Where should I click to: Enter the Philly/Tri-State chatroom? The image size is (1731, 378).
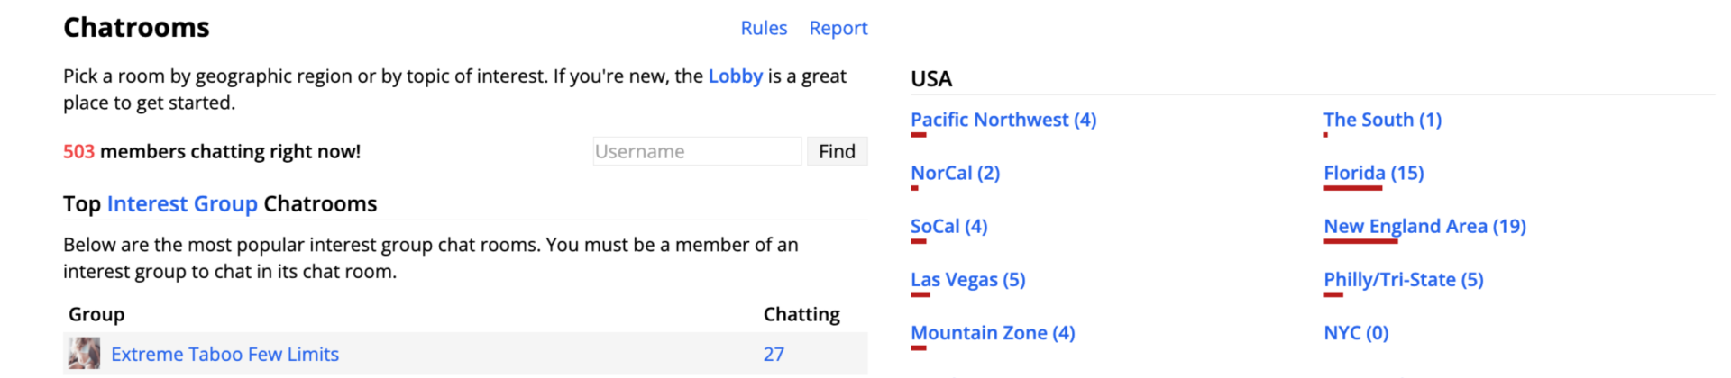click(1403, 280)
